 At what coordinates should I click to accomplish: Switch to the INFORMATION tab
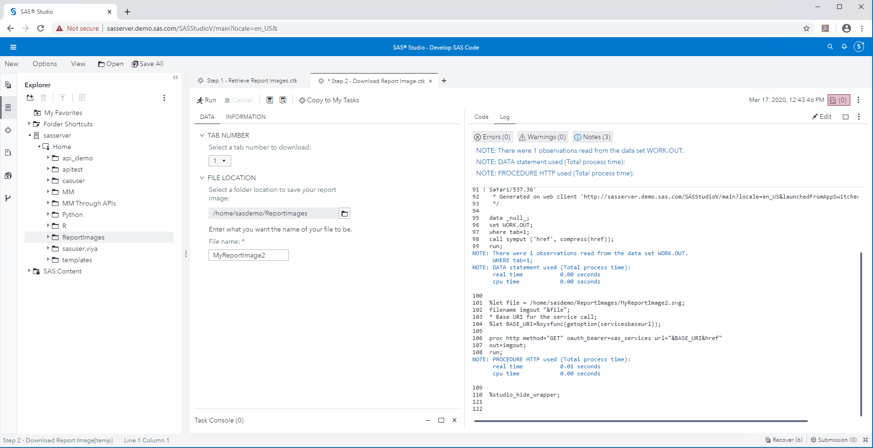(x=245, y=117)
